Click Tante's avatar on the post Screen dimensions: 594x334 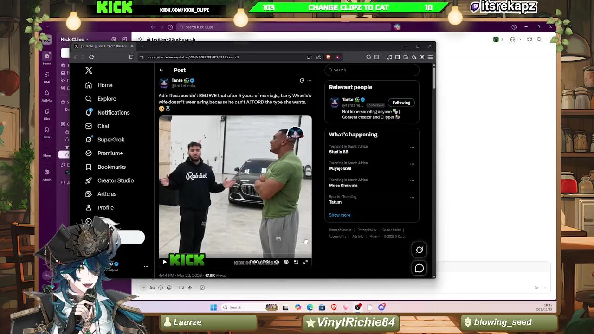tap(164, 83)
